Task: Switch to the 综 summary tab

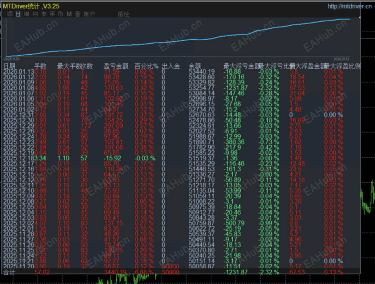Action: coord(10,14)
